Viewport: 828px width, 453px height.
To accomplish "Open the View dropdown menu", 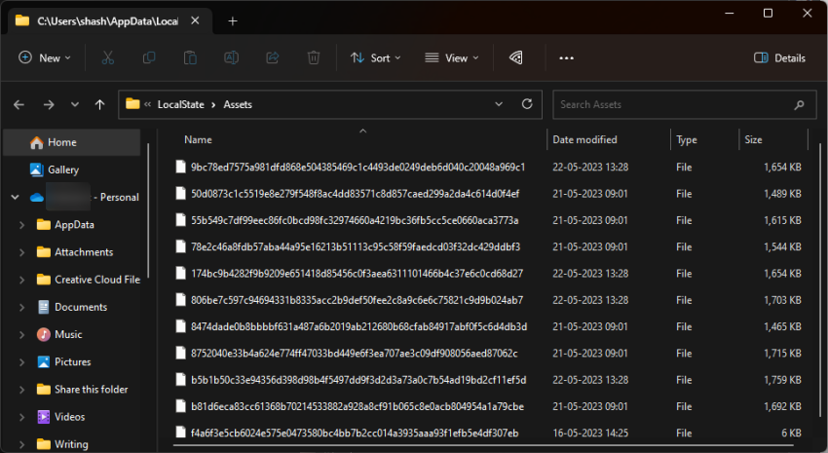I will 451,57.
